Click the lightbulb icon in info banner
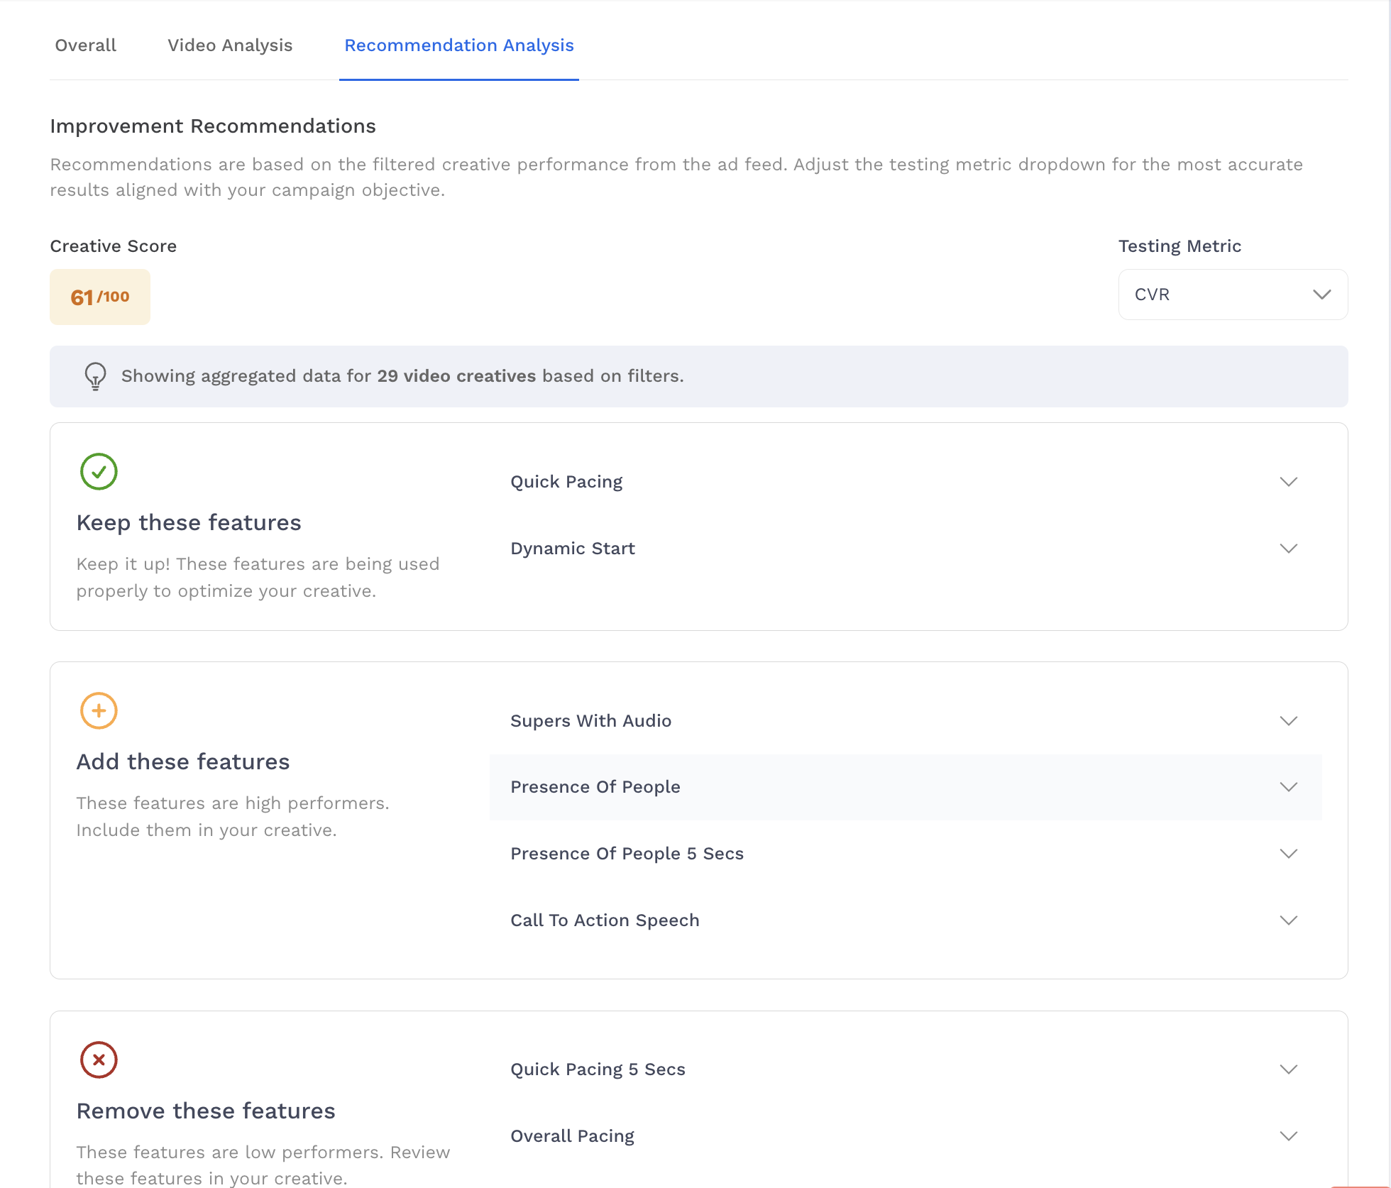The width and height of the screenshot is (1391, 1188). [x=95, y=376]
